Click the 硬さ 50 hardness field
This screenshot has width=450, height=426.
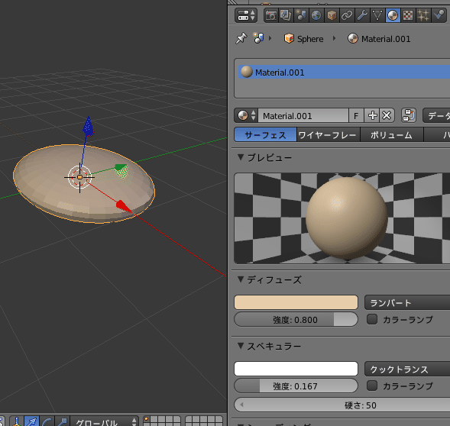pos(342,405)
